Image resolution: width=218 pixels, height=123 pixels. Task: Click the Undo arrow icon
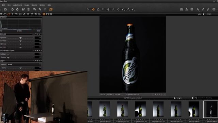[40, 9]
